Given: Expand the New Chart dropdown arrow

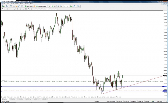Looking at the screenshot, I should 4,6.
